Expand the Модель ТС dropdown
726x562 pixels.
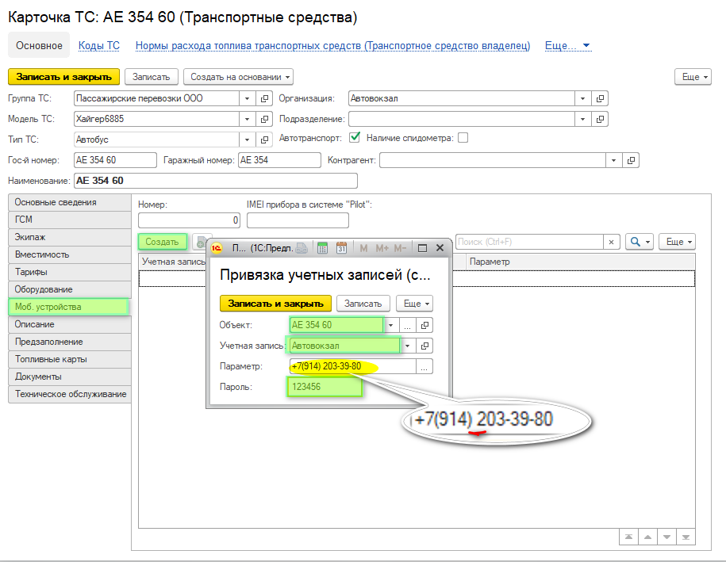[x=246, y=119]
